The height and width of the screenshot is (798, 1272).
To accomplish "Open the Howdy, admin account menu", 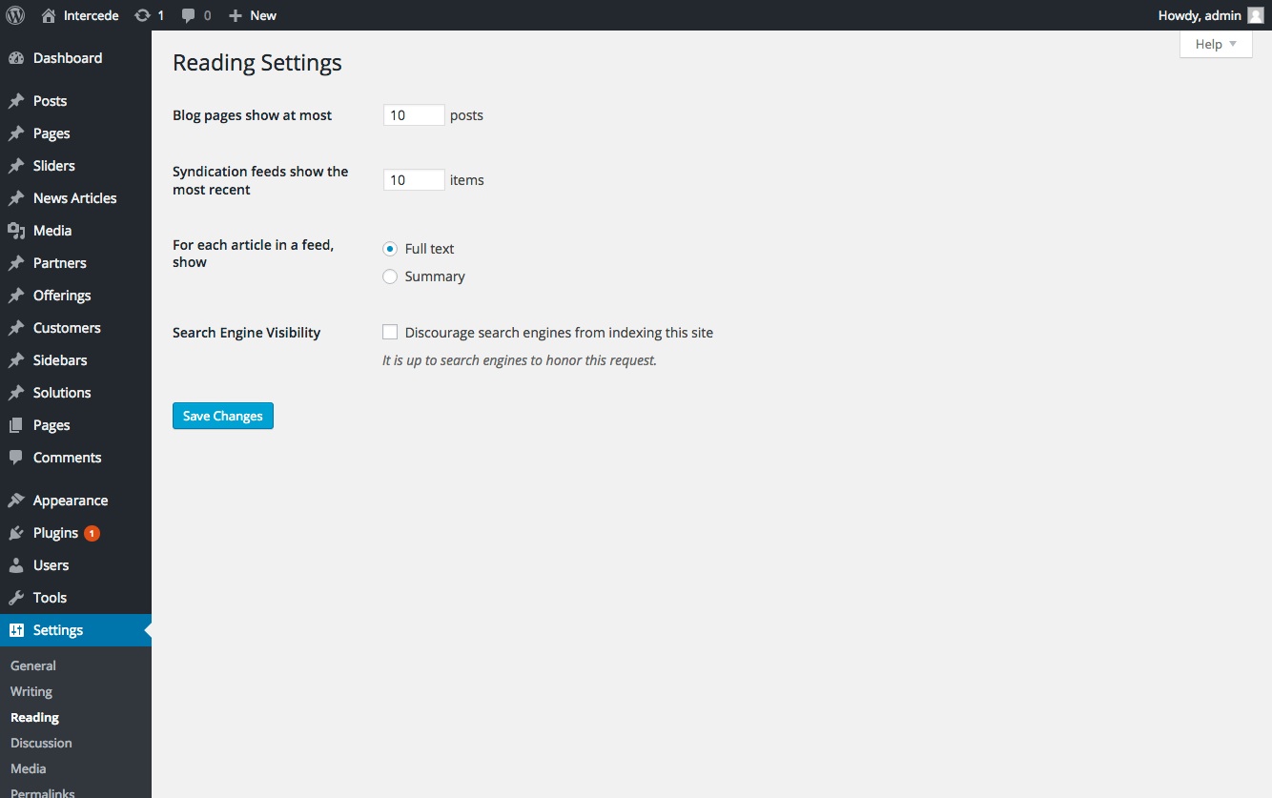I will 1210,15.
